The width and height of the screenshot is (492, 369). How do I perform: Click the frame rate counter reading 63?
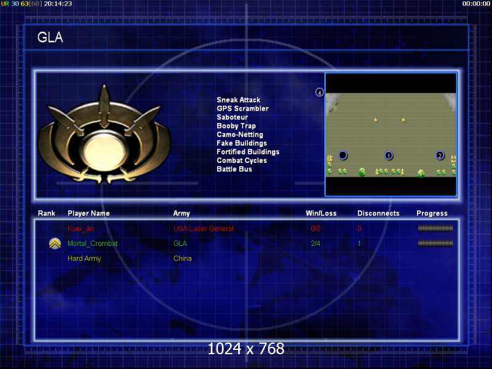coord(25,4)
